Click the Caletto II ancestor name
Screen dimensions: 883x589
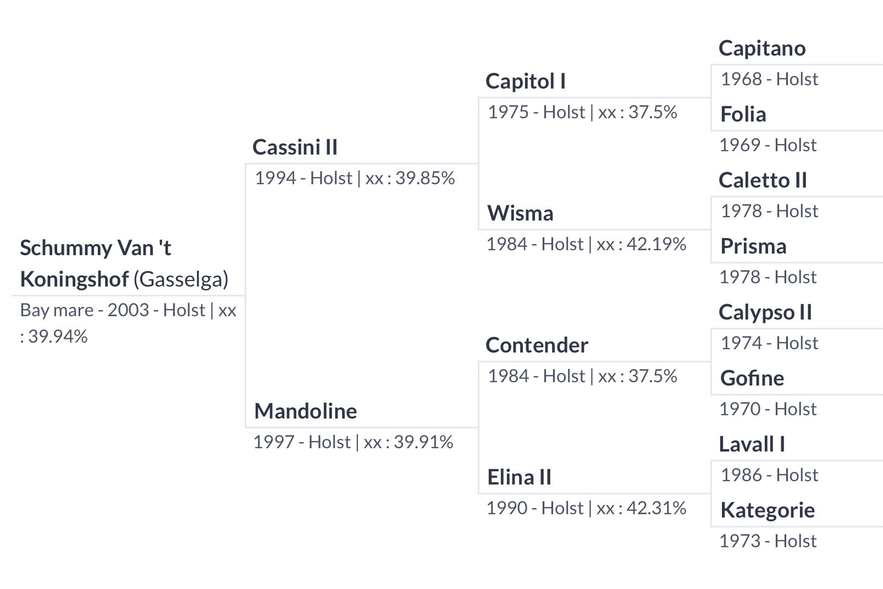coord(762,180)
